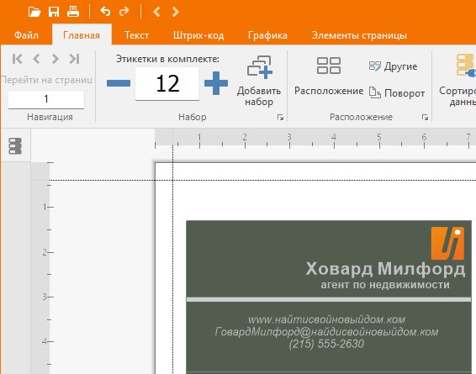
Task: Go back with the left chevron in the title bar
Action: pos(156,12)
